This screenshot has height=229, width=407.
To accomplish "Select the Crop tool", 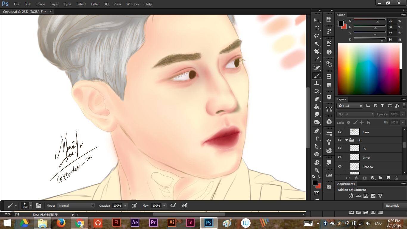I will pyautogui.click(x=317, y=52).
